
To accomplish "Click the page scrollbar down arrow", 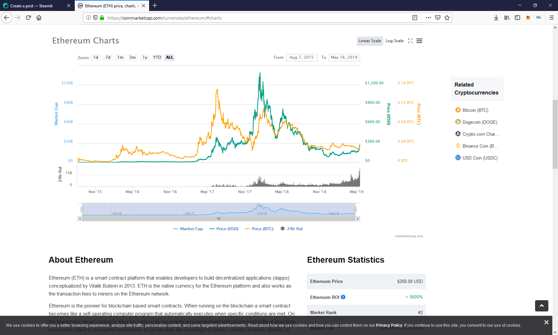I will tap(555, 332).
